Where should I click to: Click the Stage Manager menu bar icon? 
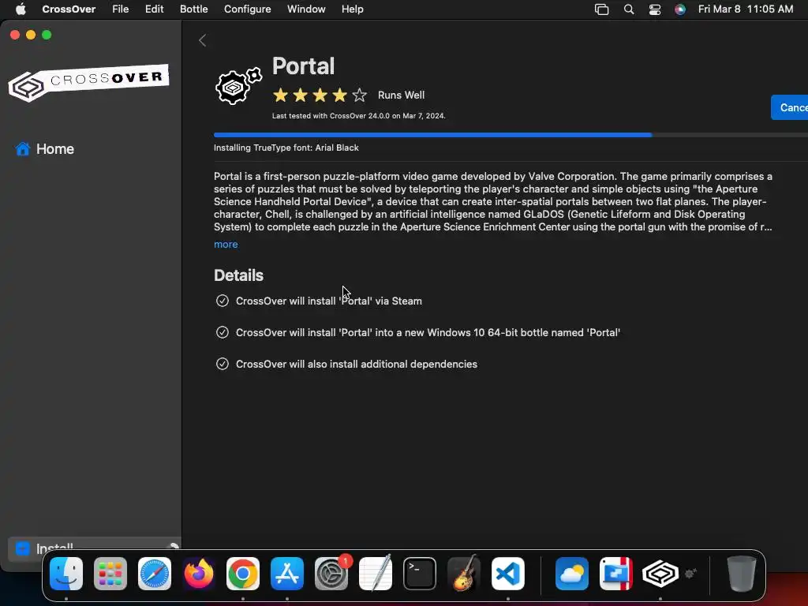[x=601, y=9]
